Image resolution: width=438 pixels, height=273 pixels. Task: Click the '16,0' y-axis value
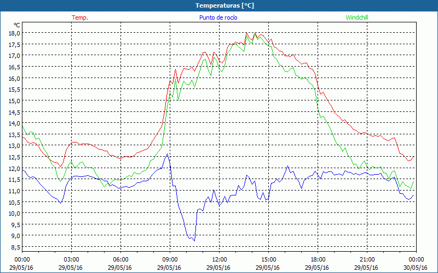point(14,78)
